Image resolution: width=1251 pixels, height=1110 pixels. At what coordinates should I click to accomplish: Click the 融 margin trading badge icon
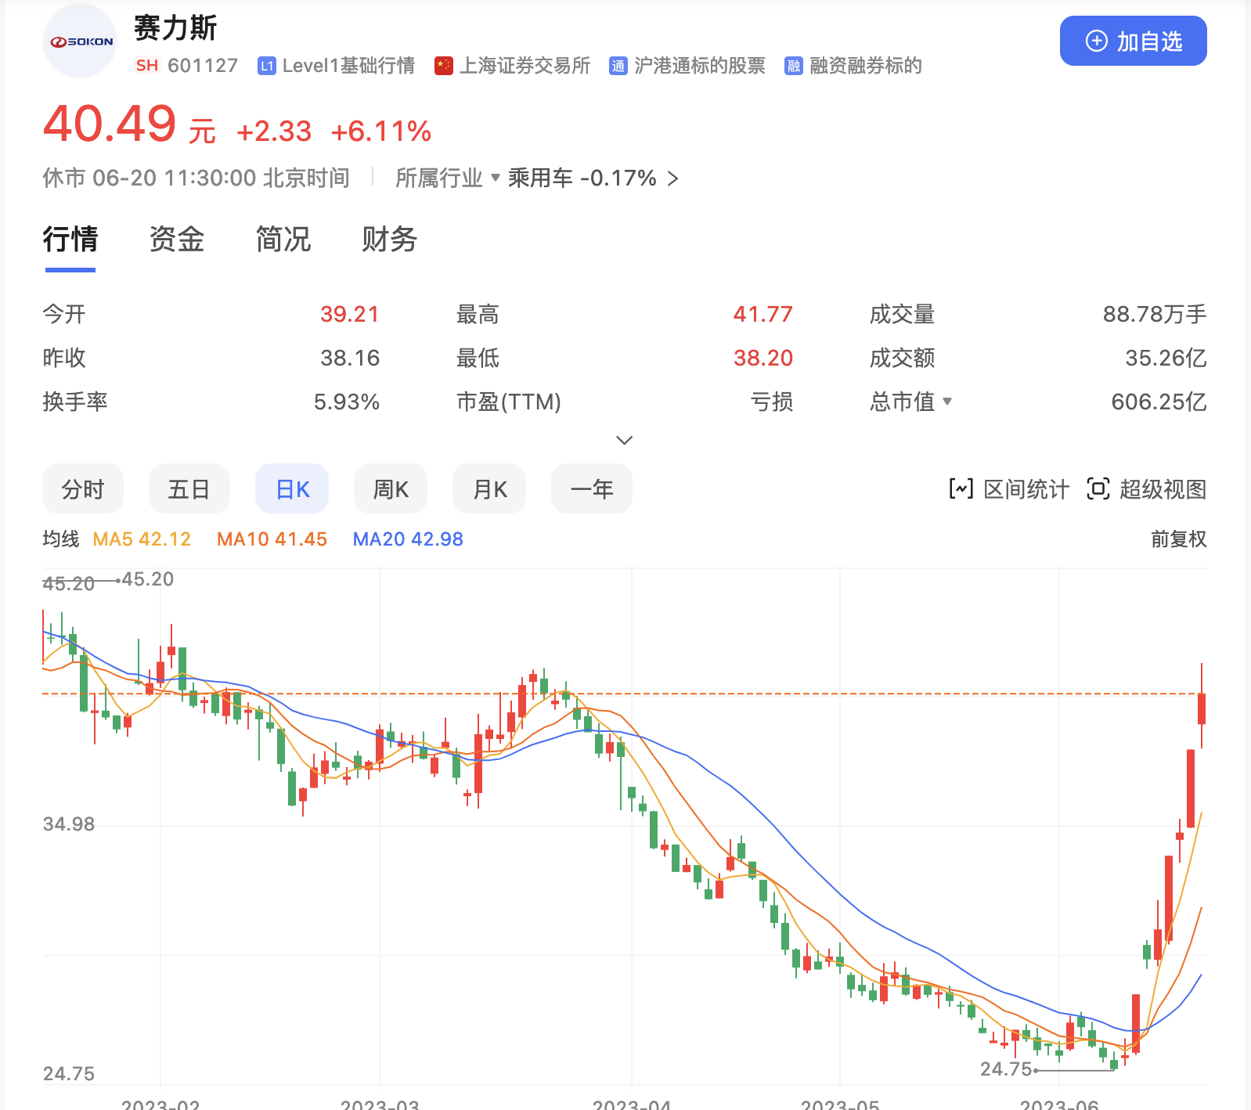794,66
